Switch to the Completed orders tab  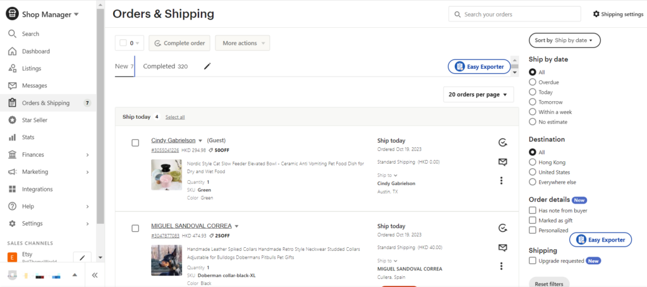[165, 66]
